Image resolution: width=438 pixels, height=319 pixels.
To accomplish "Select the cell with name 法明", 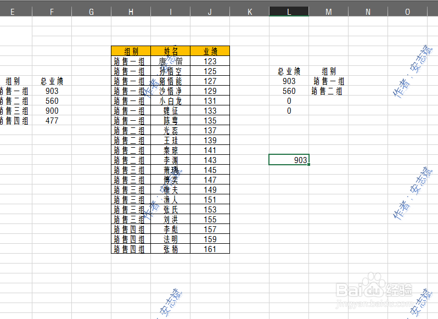I will click(170, 239).
